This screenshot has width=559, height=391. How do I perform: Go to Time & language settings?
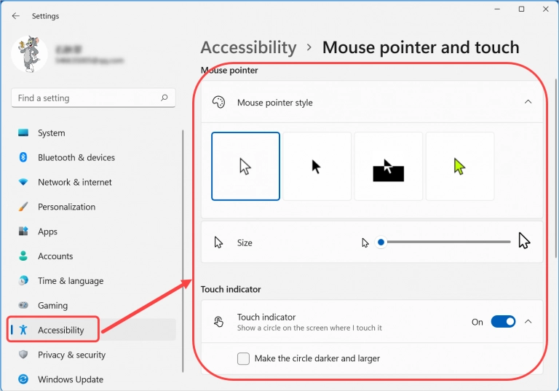(93, 281)
